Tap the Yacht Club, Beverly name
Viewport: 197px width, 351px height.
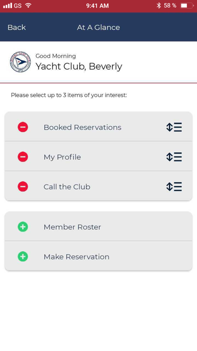click(x=79, y=66)
